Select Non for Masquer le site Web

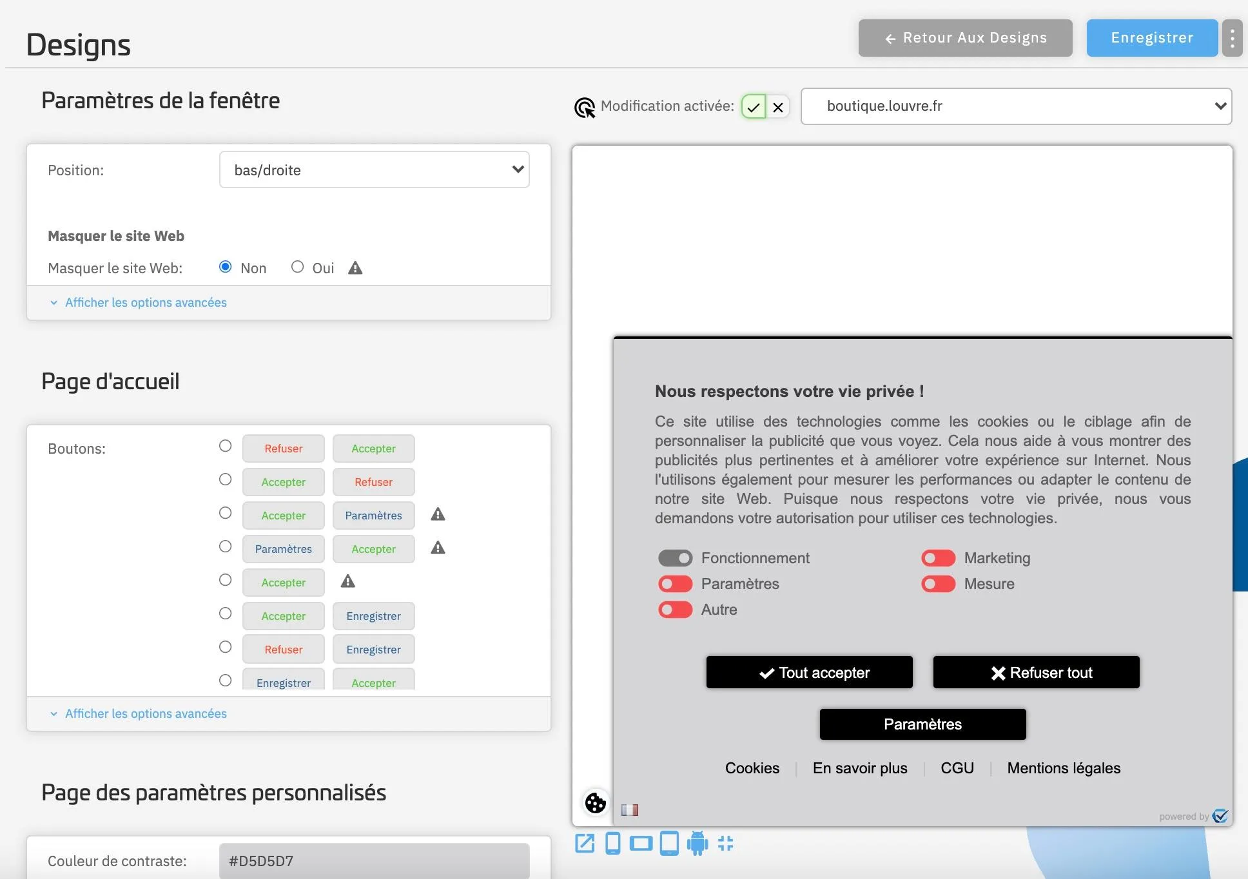pos(225,267)
